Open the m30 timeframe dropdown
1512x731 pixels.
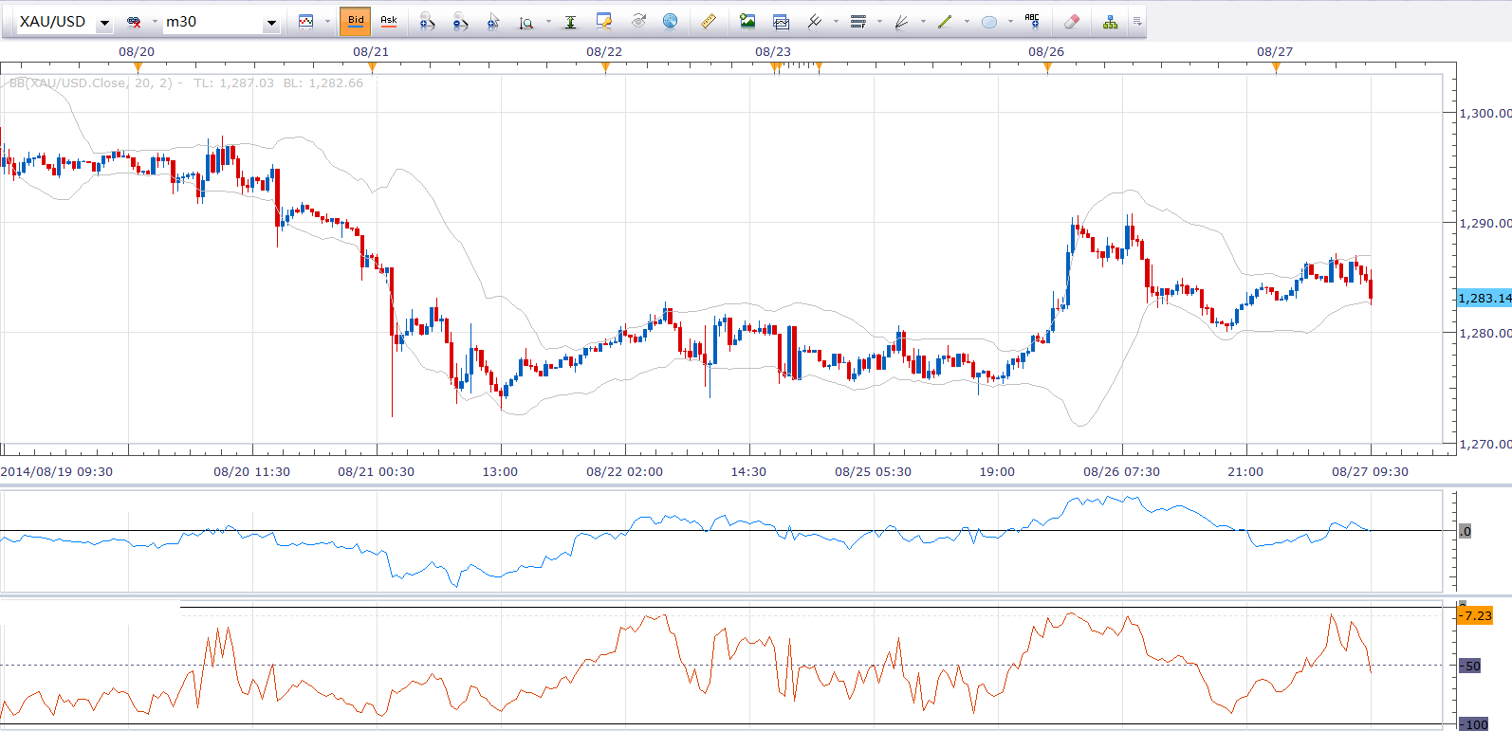pos(271,22)
